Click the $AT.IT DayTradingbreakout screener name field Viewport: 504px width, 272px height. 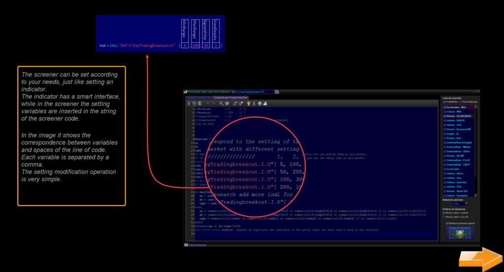pyautogui.click(x=253, y=92)
